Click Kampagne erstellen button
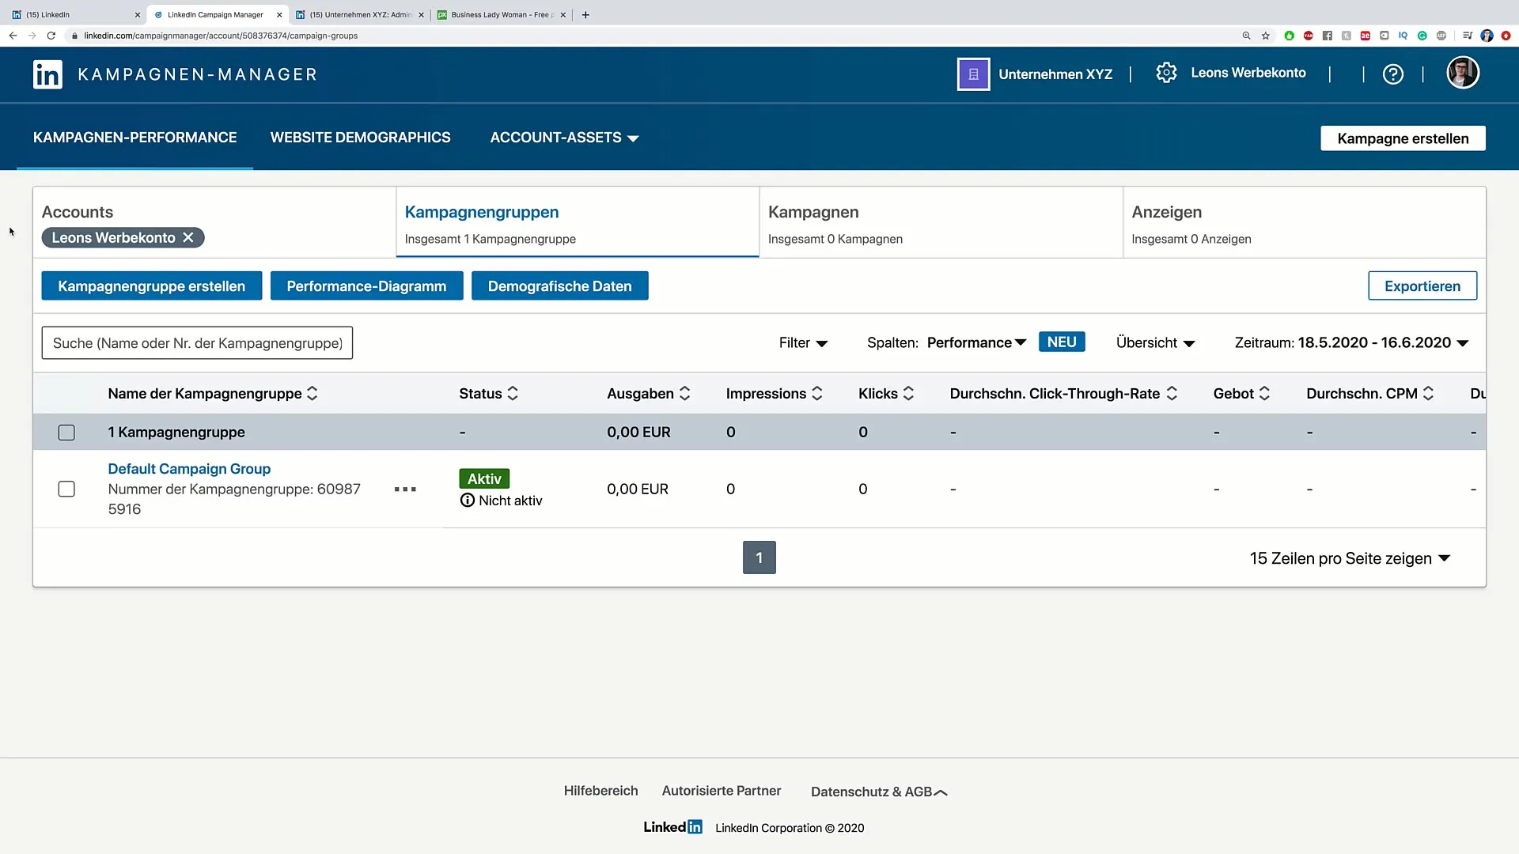This screenshot has width=1519, height=854. [x=1403, y=138]
